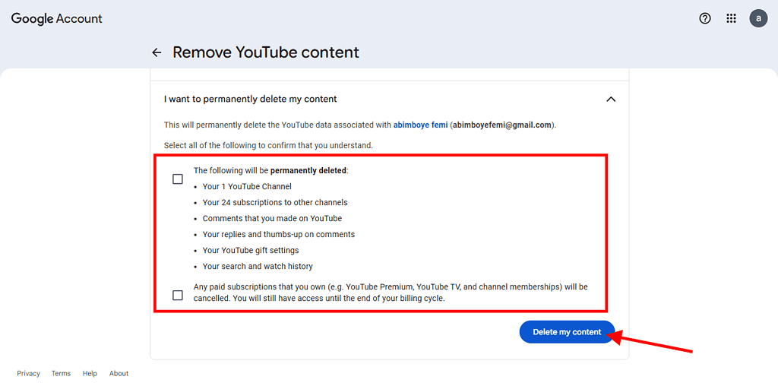
Task: Open the Terms footer link
Action: coord(61,373)
